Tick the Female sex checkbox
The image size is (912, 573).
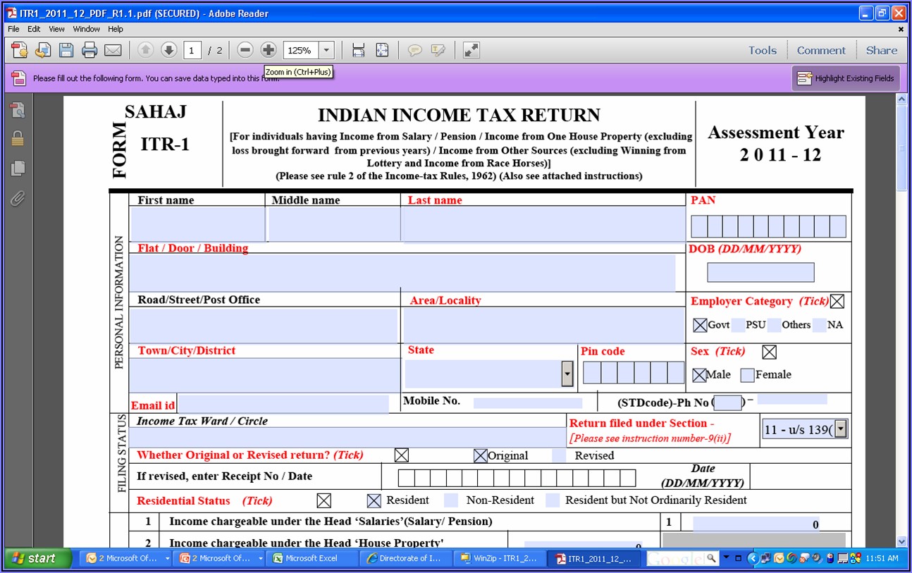(x=747, y=375)
